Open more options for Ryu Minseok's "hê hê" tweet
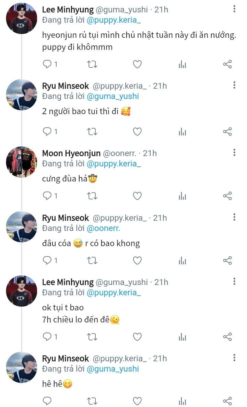Image resolution: width=247 pixels, height=407 pixels. tap(234, 358)
